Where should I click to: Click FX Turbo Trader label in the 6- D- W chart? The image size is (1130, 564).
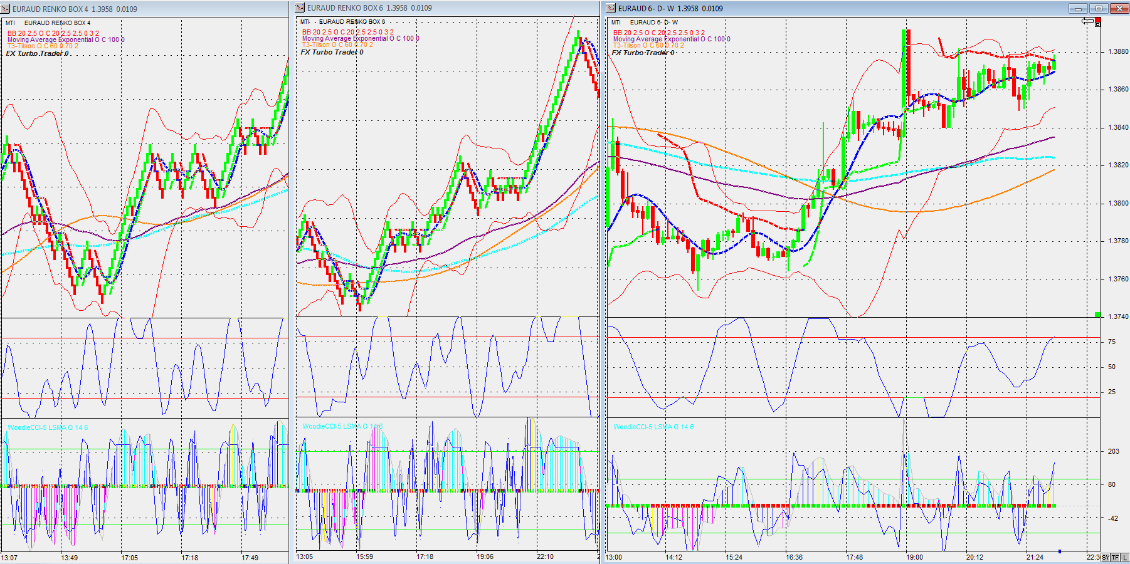tap(643, 53)
